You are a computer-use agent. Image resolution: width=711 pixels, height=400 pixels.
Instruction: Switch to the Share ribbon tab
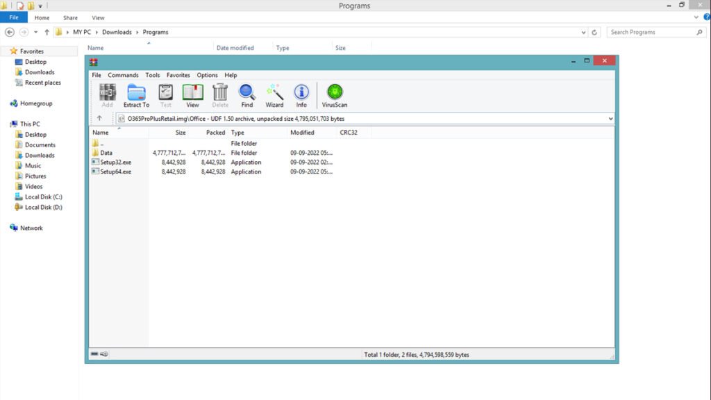[71, 17]
